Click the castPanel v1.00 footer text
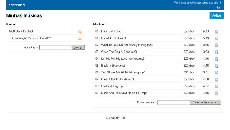 pyautogui.click(x=115, y=118)
